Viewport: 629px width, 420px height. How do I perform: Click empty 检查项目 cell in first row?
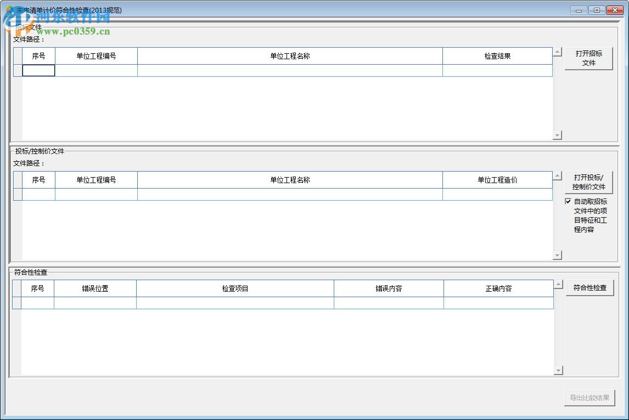pos(235,303)
